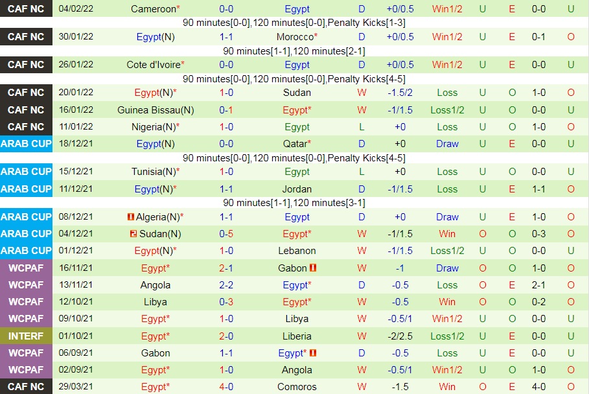Open the 4-0 score against Comoros

coord(226,387)
